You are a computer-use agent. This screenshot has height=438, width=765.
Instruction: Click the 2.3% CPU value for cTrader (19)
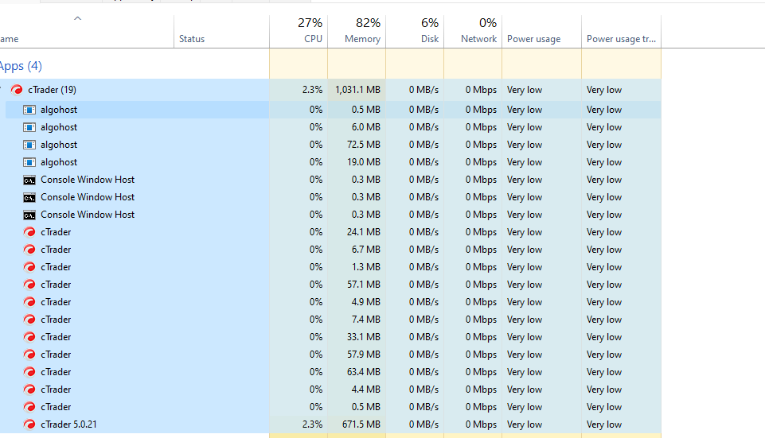tap(312, 90)
